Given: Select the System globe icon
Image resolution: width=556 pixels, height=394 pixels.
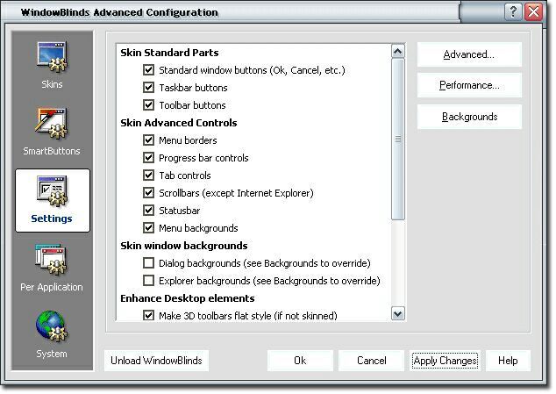Looking at the screenshot, I should point(52,329).
